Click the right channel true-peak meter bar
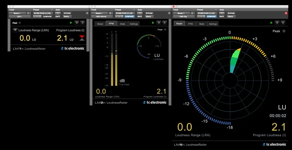This screenshot has width=292, height=150. click(x=116, y=60)
